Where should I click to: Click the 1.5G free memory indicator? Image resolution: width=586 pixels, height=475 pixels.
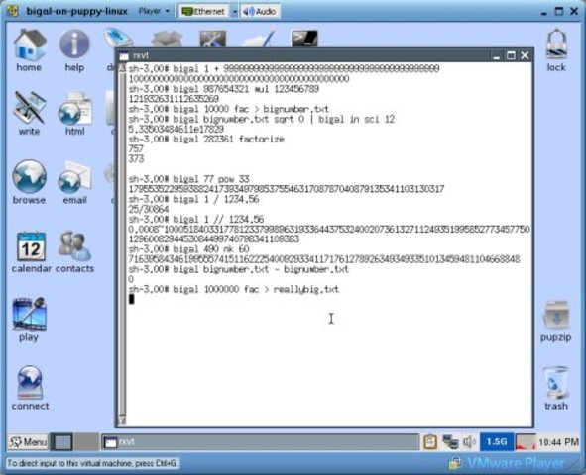coord(497,442)
